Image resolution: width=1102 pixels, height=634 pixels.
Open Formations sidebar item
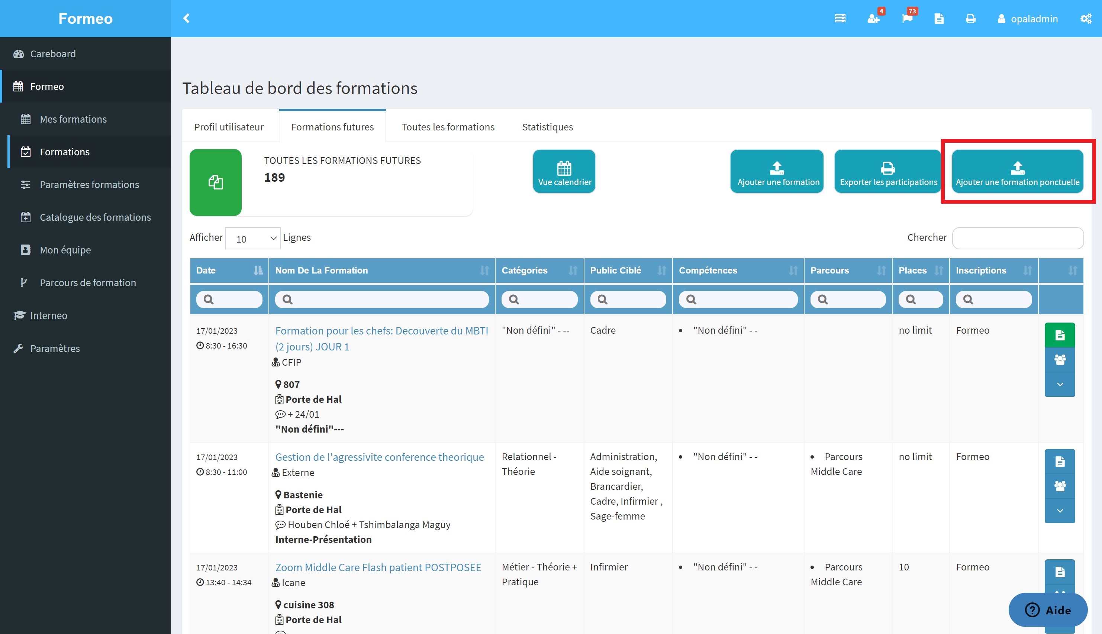86,152
